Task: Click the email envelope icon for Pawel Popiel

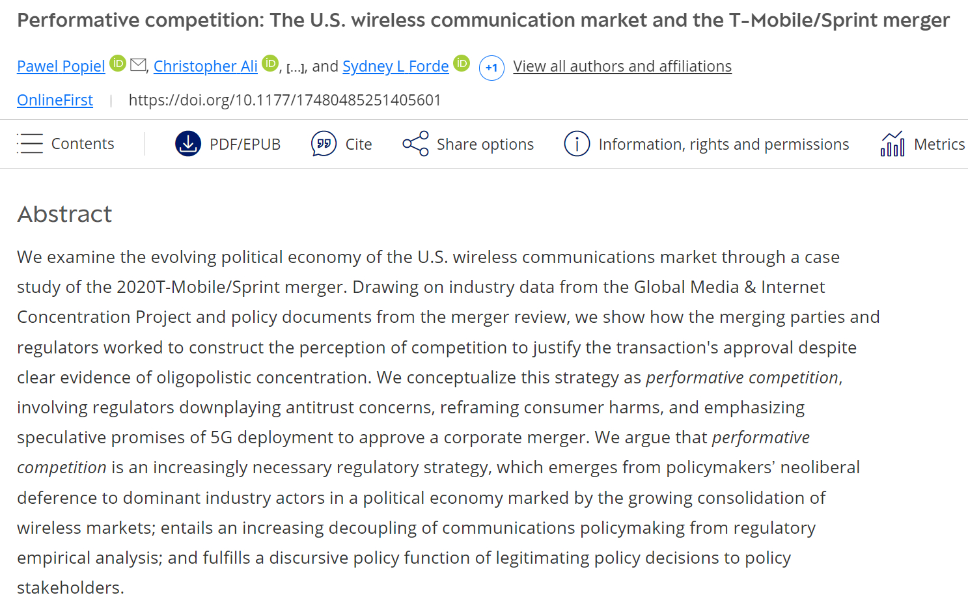Action: (138, 64)
